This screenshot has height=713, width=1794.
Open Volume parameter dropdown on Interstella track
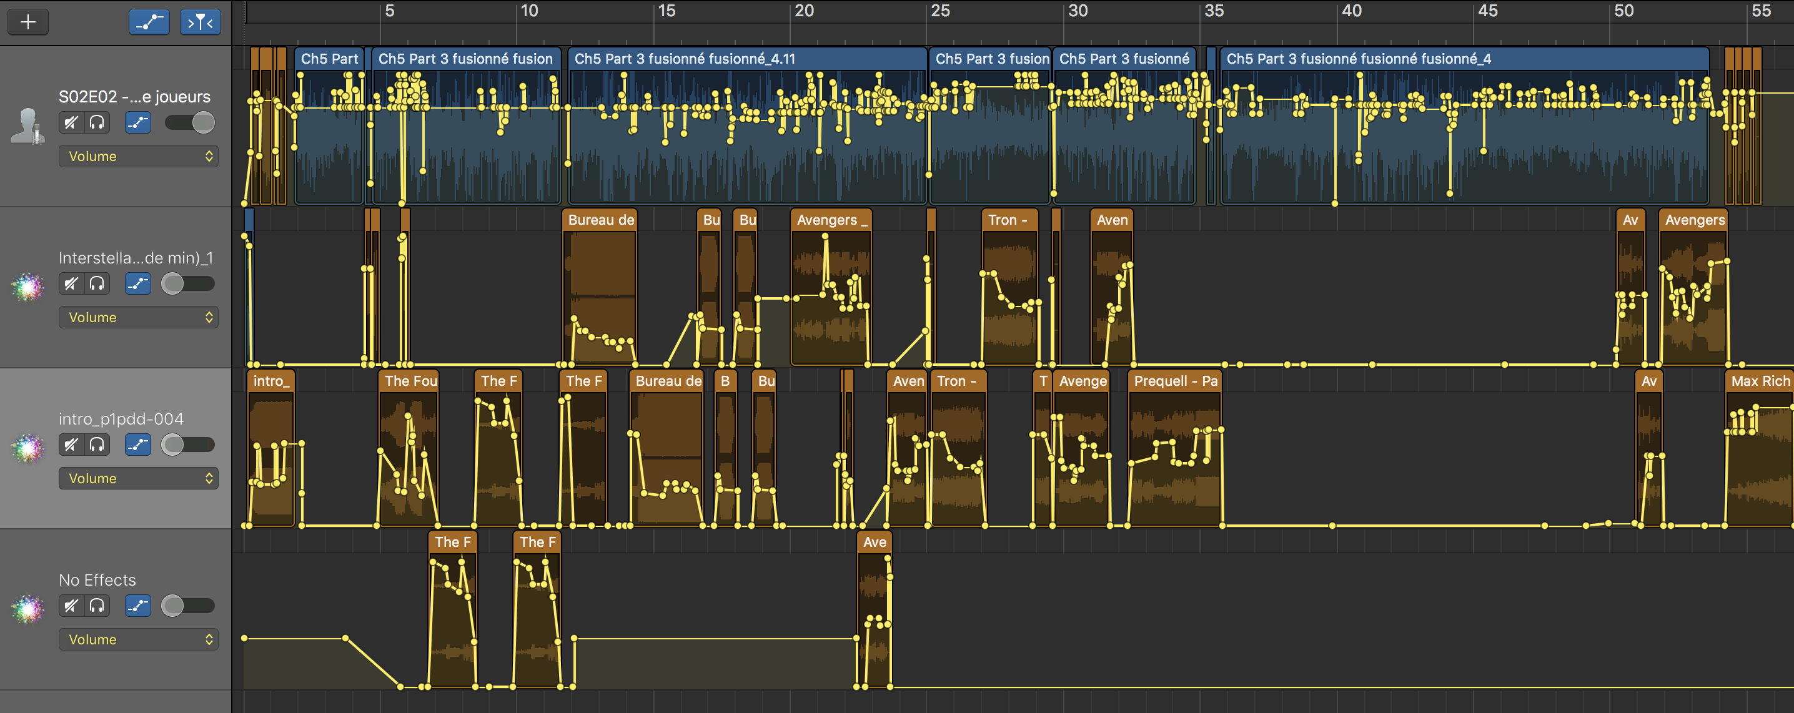click(138, 318)
